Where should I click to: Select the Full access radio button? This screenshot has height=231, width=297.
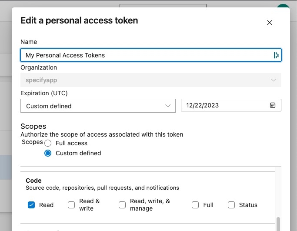(x=48, y=143)
